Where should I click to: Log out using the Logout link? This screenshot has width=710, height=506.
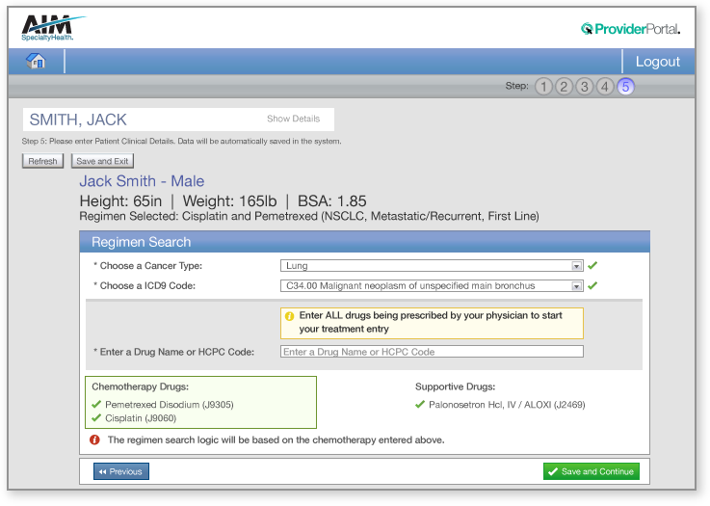point(658,62)
